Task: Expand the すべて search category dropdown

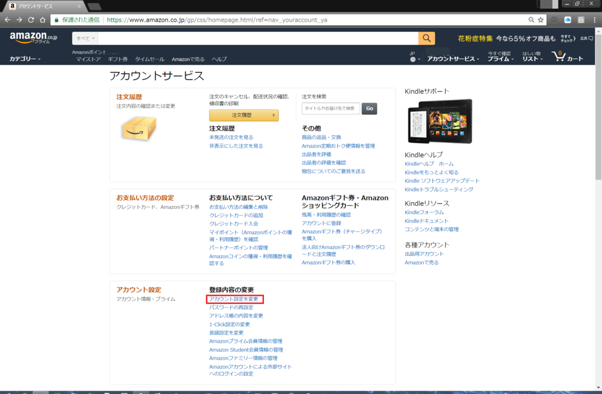Action: [x=85, y=38]
